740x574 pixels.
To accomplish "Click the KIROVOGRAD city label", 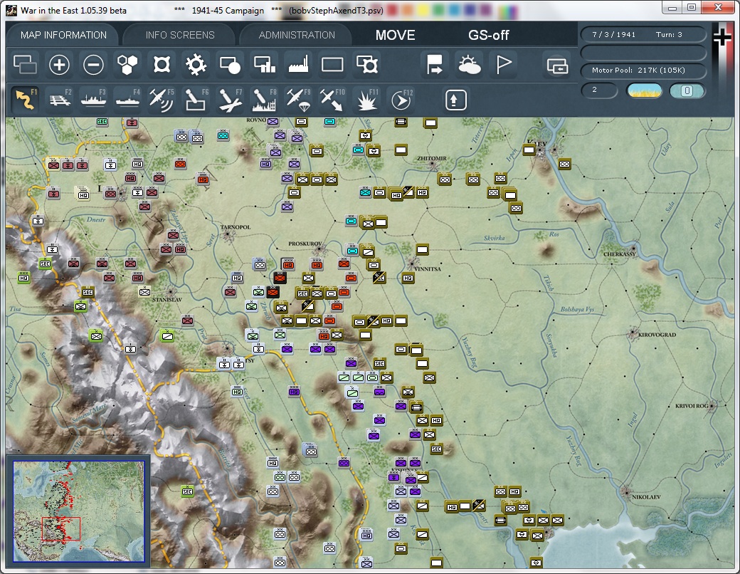I will coord(657,335).
